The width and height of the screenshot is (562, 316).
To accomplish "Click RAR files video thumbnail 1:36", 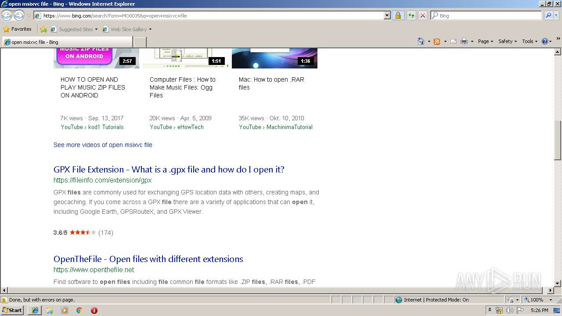I will coord(274,58).
